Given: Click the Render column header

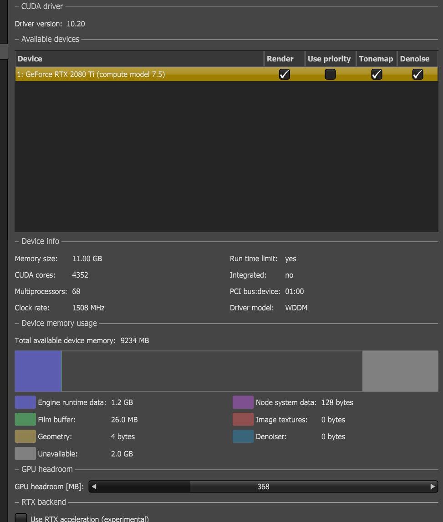Looking at the screenshot, I should click(285, 59).
